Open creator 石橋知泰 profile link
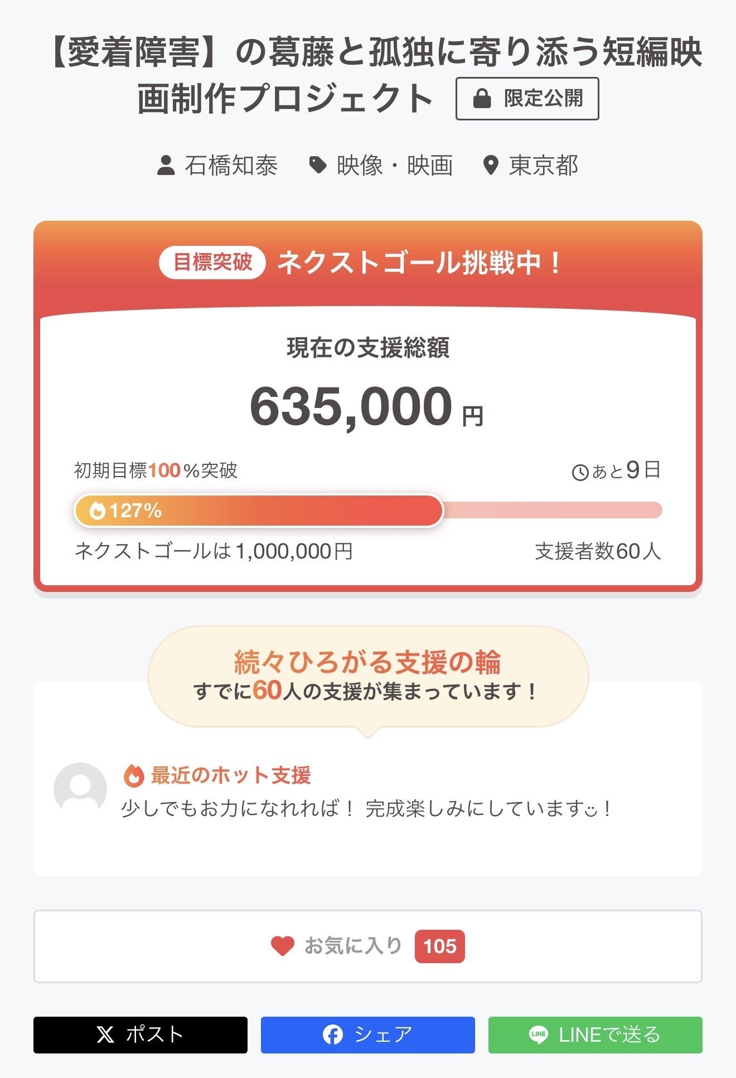 [231, 166]
